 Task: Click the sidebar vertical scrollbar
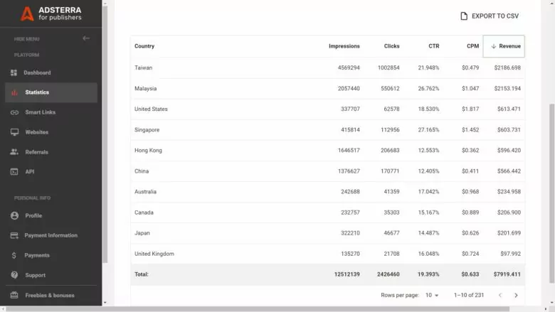coord(105,134)
